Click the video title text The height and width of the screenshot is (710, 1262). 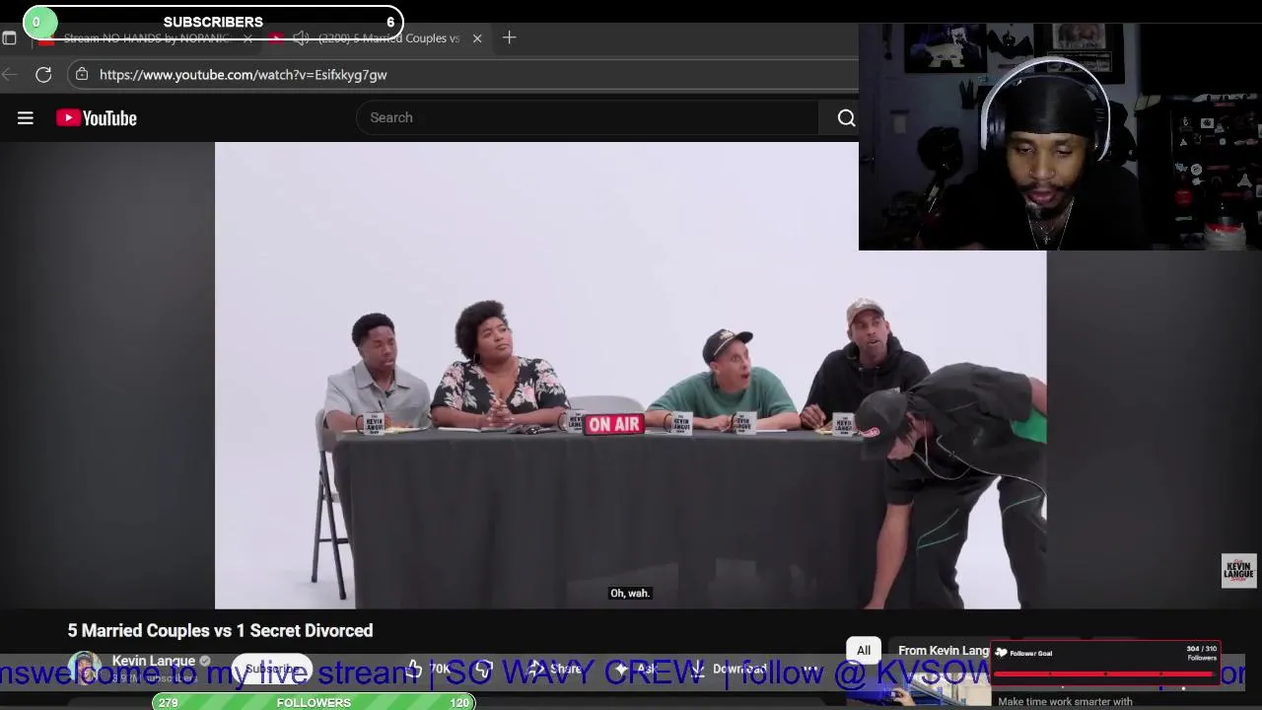(x=220, y=630)
